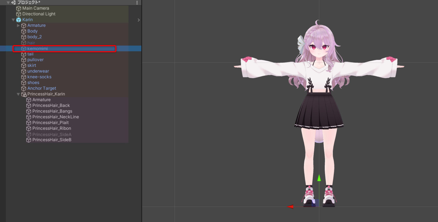This screenshot has height=222, width=438.
Task: Select the PrincessHair_Bangs object
Action: pos(52,111)
